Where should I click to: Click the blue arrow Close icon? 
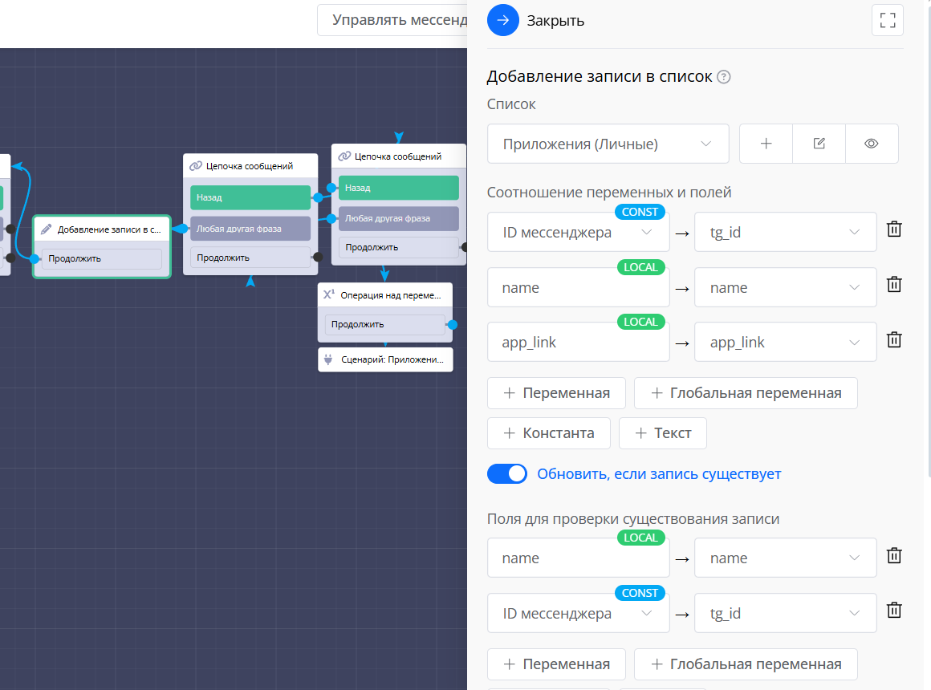[503, 21]
